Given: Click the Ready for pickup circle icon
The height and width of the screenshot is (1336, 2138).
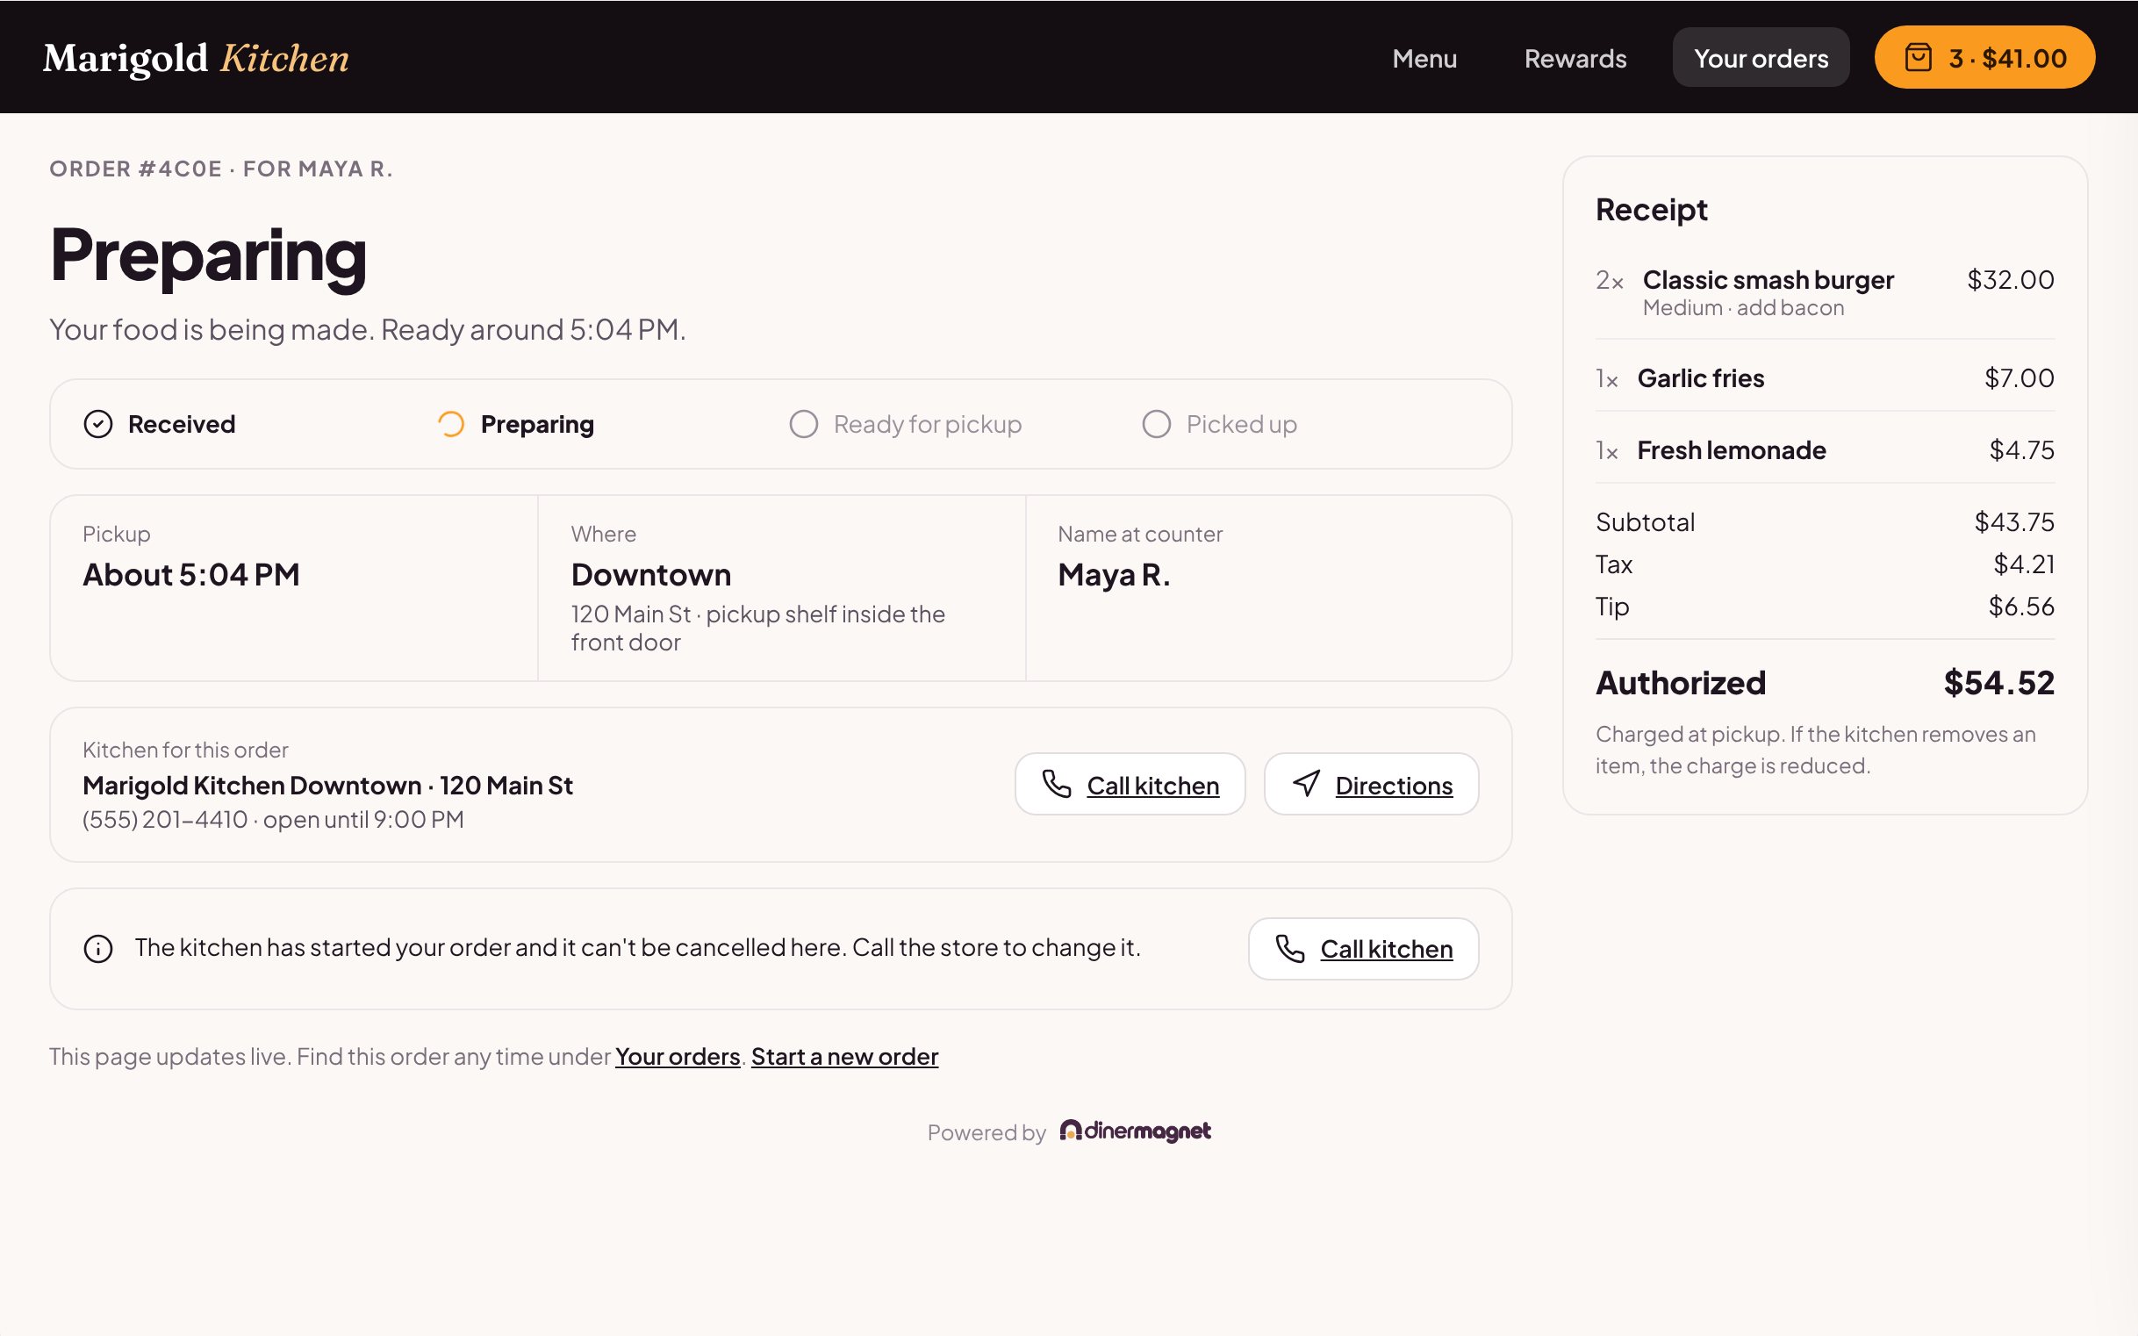Looking at the screenshot, I should pos(803,424).
